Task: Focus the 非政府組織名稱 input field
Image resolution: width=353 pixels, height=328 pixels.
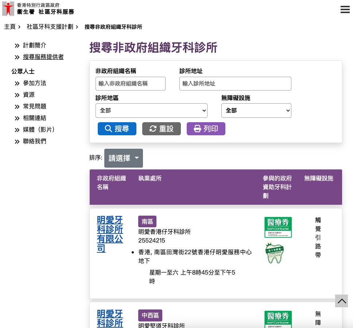Action: click(130, 84)
